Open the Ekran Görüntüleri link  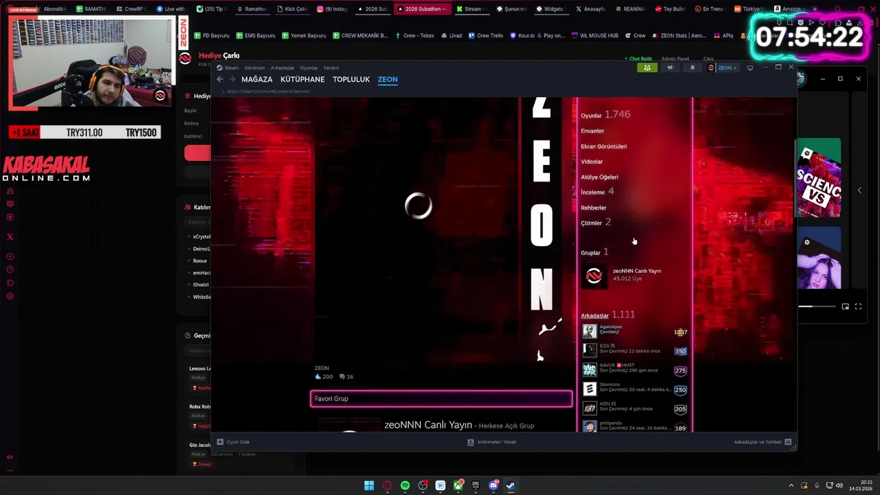pos(604,146)
